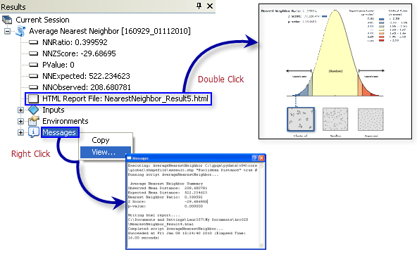Click the Clustered pattern thumbnail in report

point(301,120)
